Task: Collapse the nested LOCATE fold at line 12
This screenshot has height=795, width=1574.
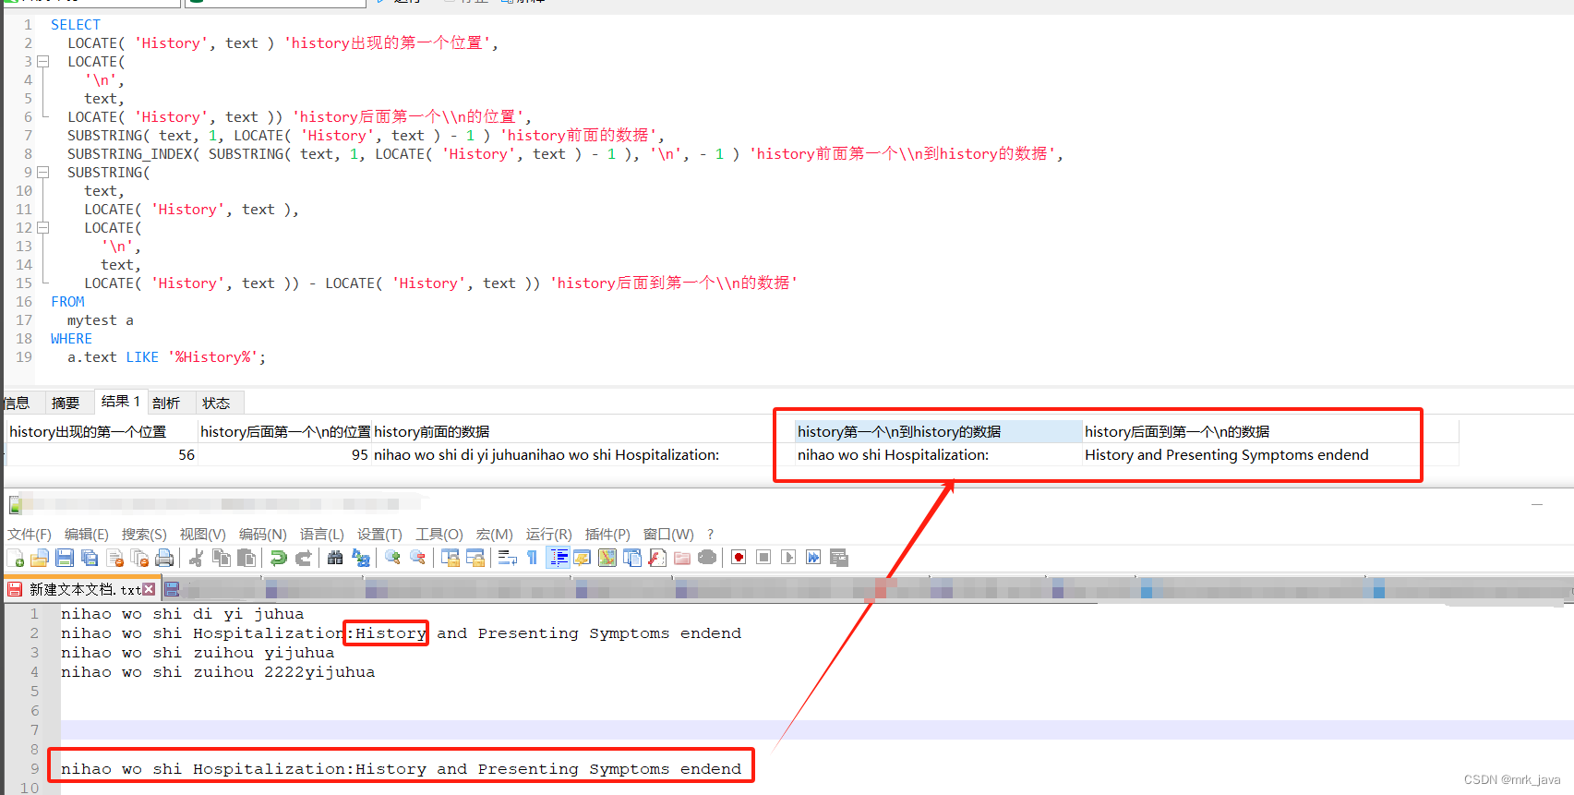Action: point(42,228)
